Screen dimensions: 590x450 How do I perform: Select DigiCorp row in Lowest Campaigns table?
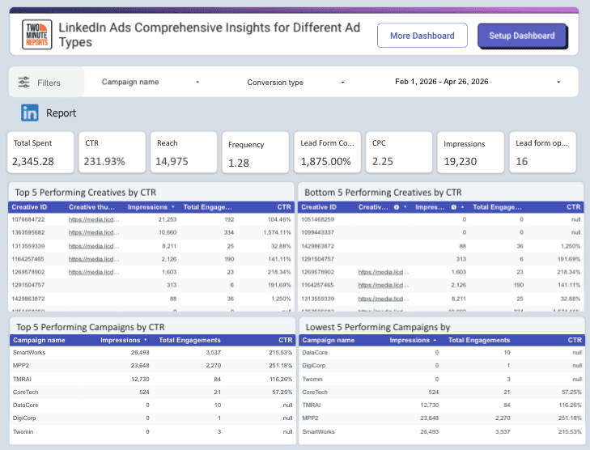pyautogui.click(x=442, y=366)
